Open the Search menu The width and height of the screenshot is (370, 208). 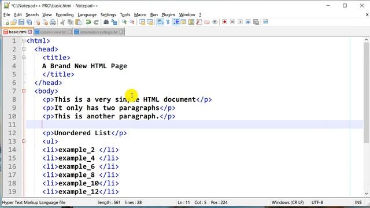(32, 14)
